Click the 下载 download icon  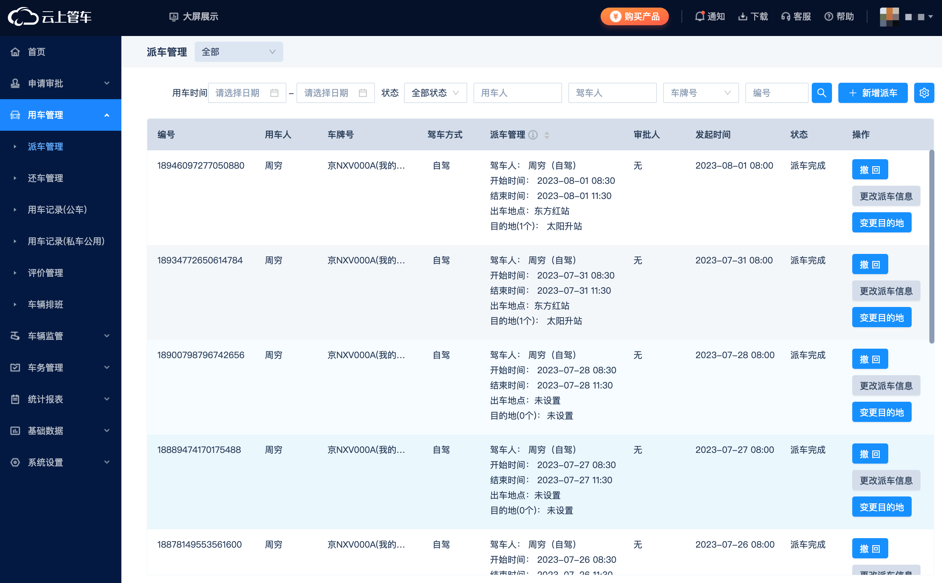click(x=753, y=16)
